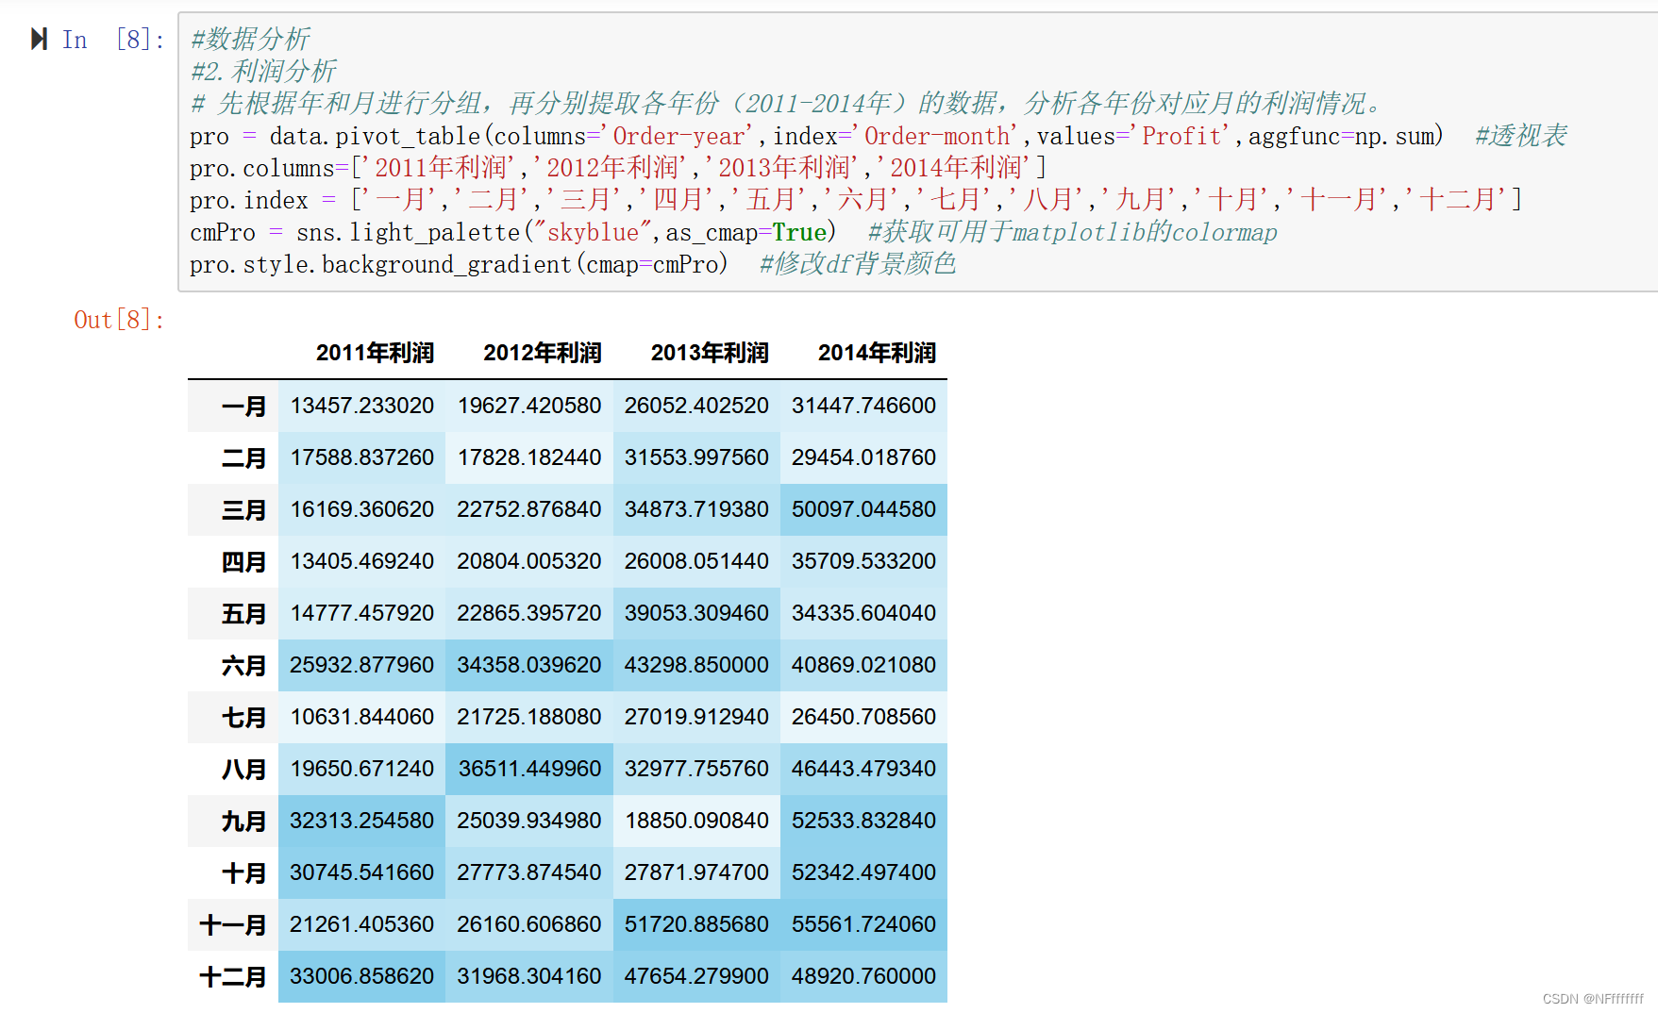
Task: Click the 十月 row label
Action: pos(244,873)
